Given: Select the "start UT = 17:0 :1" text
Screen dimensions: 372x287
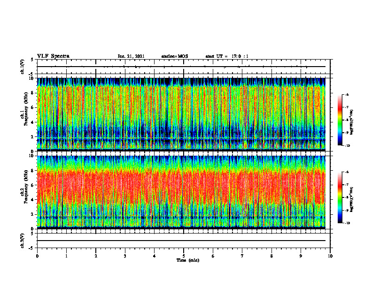Looking at the screenshot, I should click(227, 56).
